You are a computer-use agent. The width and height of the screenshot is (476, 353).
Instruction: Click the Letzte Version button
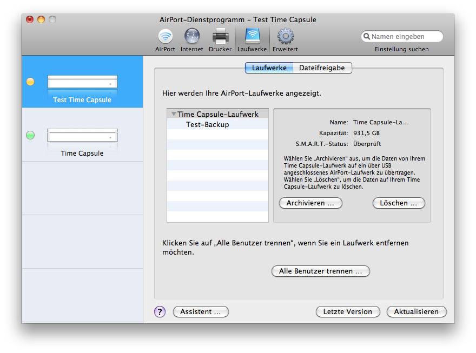coord(348,311)
